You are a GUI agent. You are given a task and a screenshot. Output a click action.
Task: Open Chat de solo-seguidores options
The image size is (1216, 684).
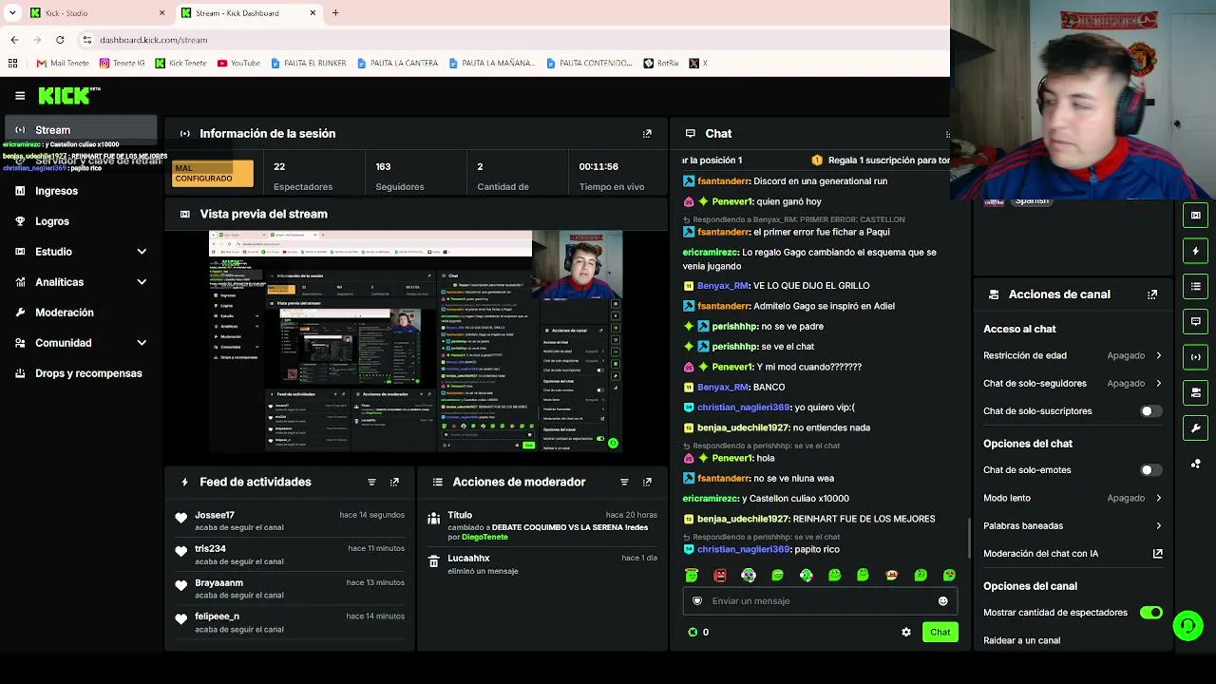[1073, 384]
